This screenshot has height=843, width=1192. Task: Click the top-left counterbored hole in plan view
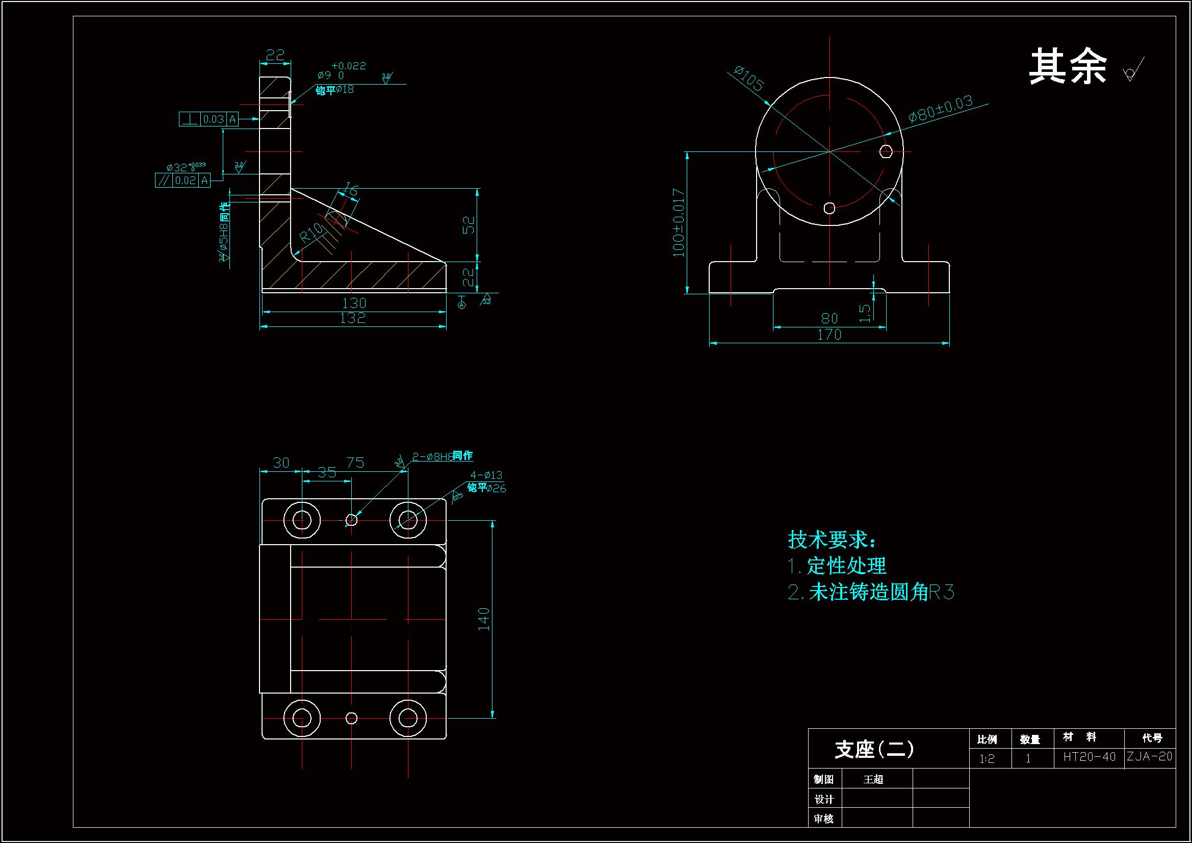302,519
